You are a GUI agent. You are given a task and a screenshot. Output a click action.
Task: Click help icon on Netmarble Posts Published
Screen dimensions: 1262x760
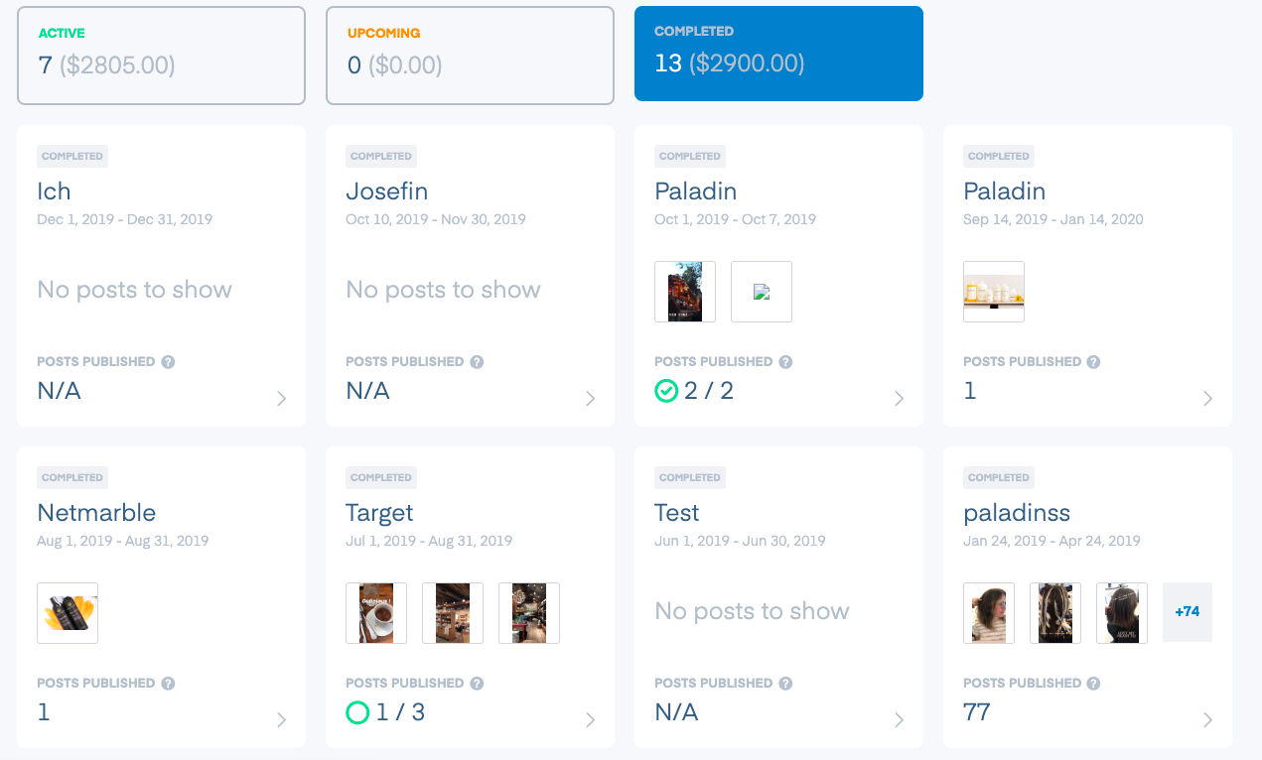tap(168, 684)
